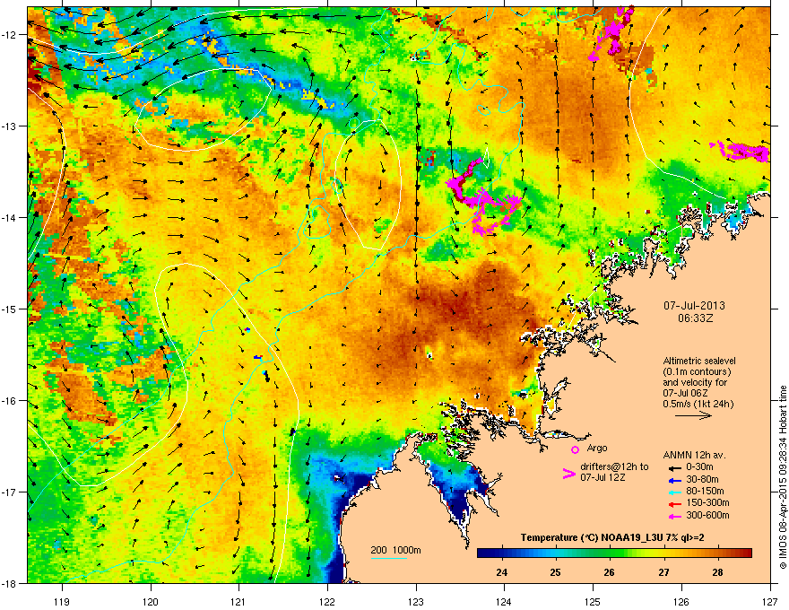The image size is (789, 610).
Task: Click the latitude axis label -12
Action: (10, 35)
